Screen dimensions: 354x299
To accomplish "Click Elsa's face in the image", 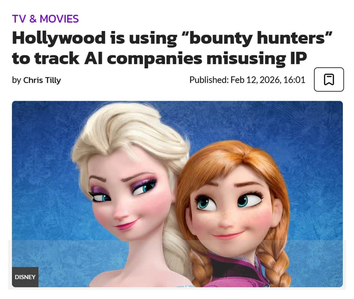I will (130, 201).
